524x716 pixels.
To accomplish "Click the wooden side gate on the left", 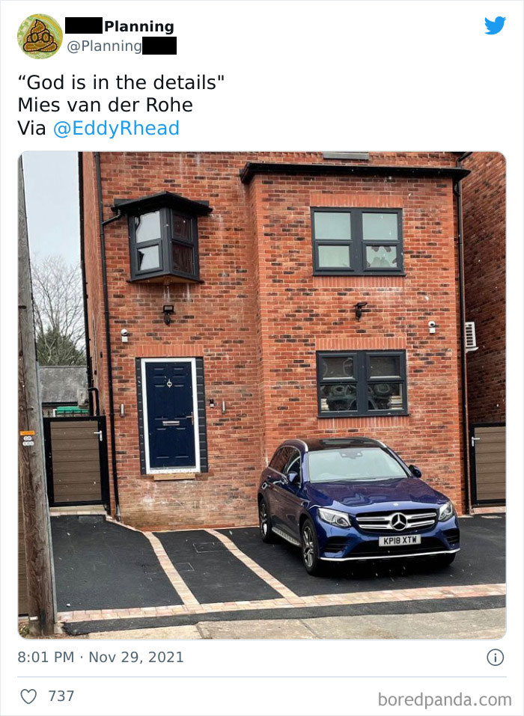I will 76,462.
